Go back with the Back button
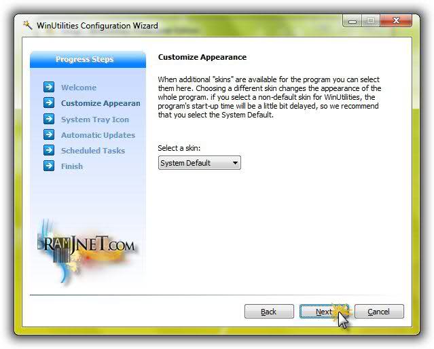This screenshot has height=349, width=434. coord(269,312)
